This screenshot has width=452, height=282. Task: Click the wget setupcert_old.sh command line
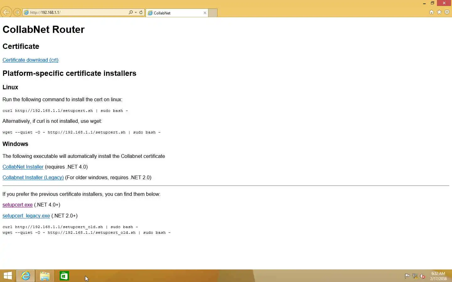click(x=87, y=232)
